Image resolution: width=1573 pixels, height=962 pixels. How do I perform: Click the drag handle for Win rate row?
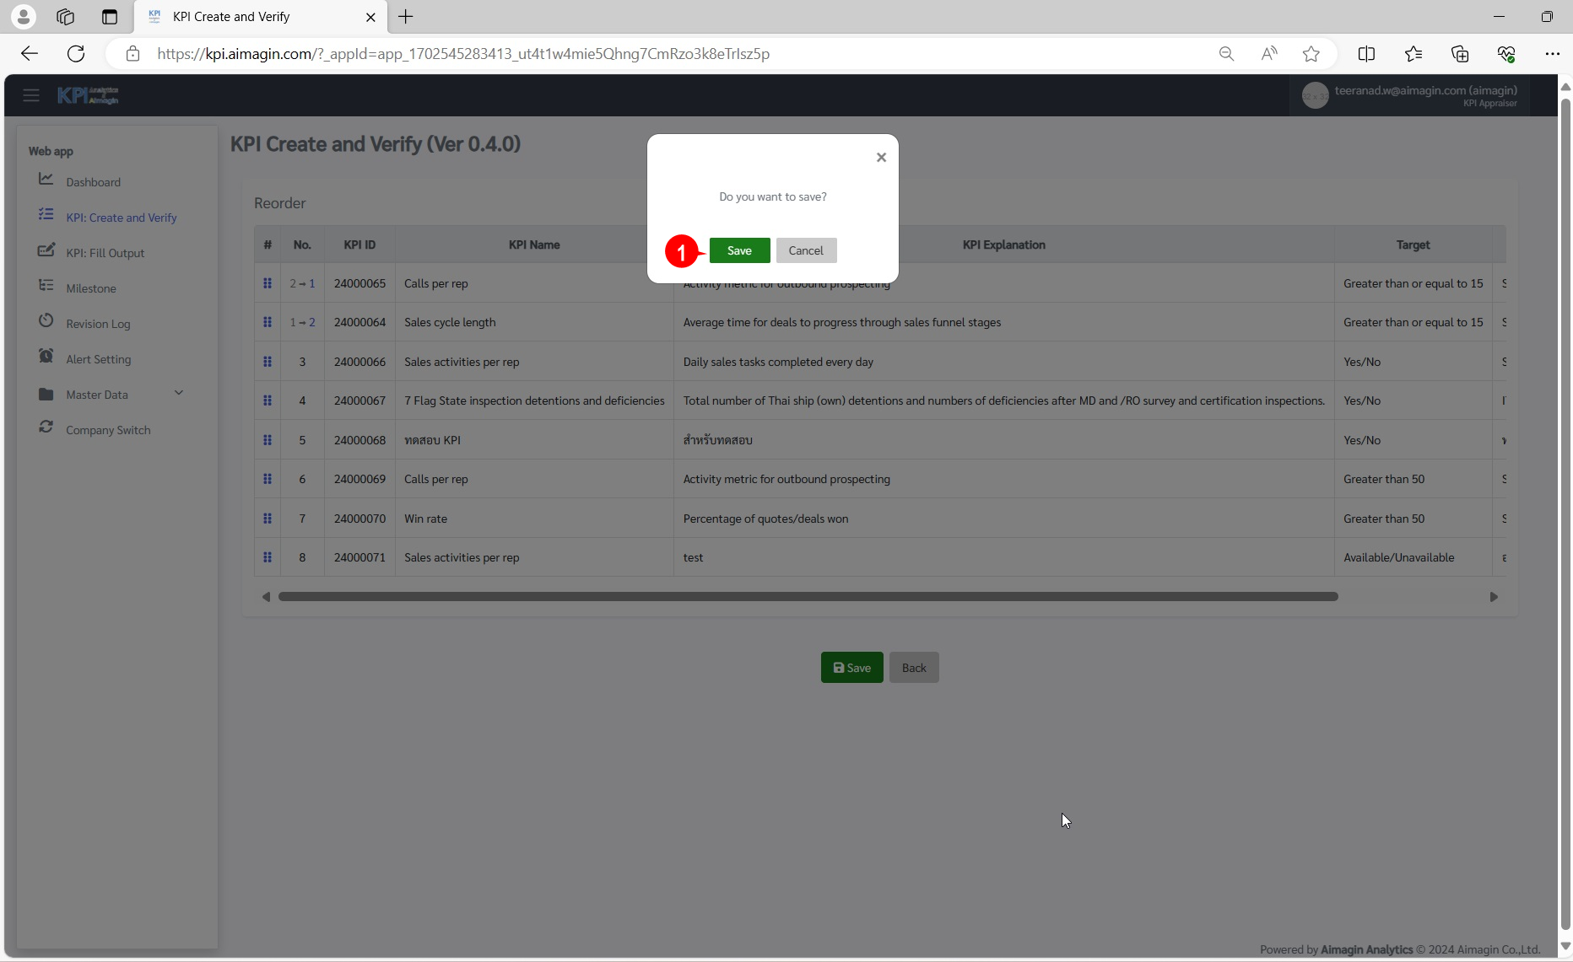268,519
